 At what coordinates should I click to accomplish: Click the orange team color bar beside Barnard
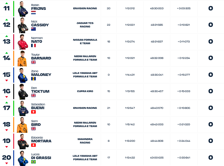(14, 58)
